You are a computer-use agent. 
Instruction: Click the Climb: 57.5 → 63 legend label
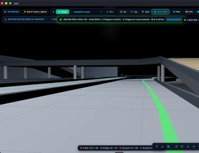91,148
